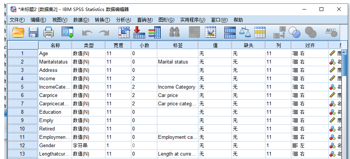Viewport: 350px width, 159px height.
Task: Click the Print icon in the toolbar
Action: (48, 32)
